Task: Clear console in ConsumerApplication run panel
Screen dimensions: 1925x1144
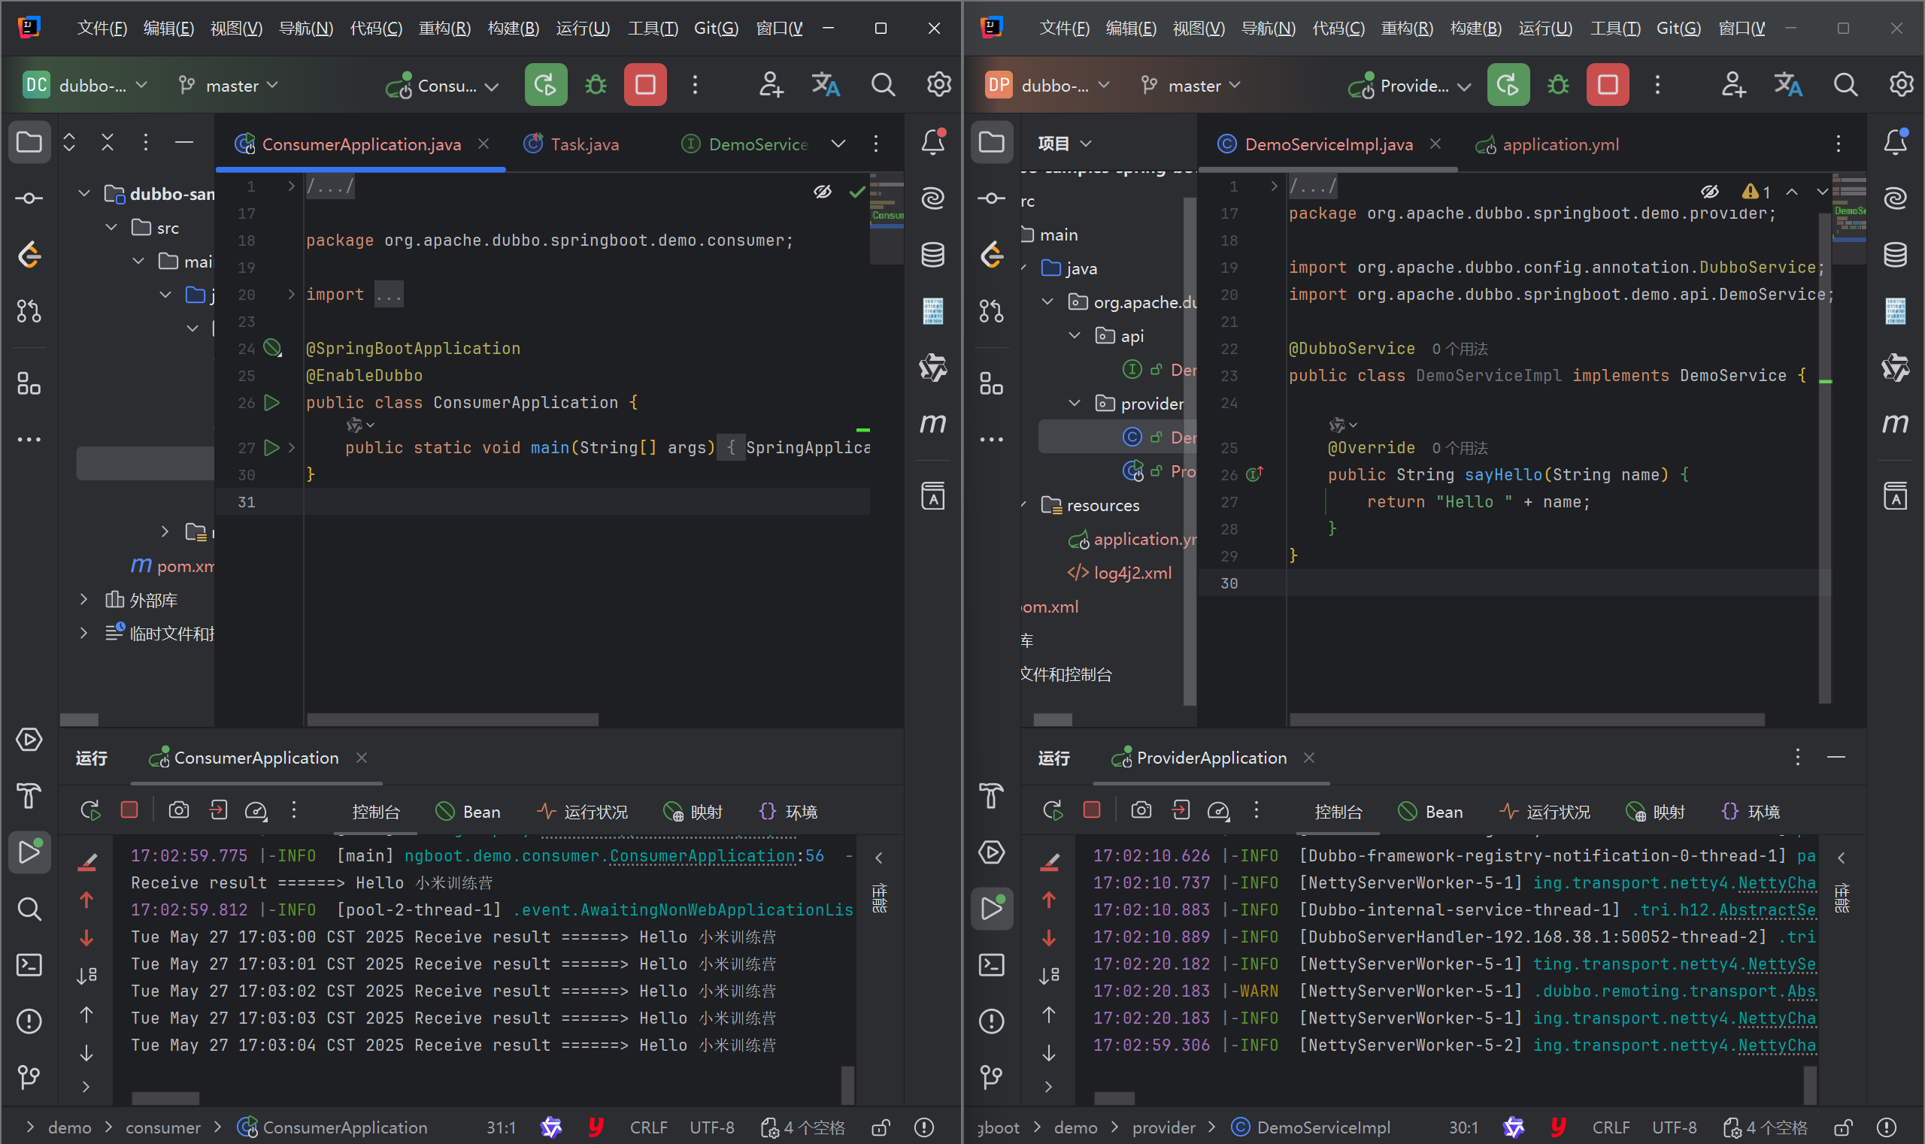Action: tap(87, 862)
